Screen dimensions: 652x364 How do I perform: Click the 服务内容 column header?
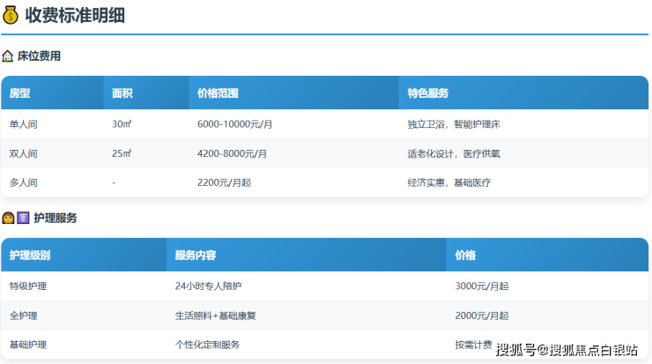pos(196,256)
